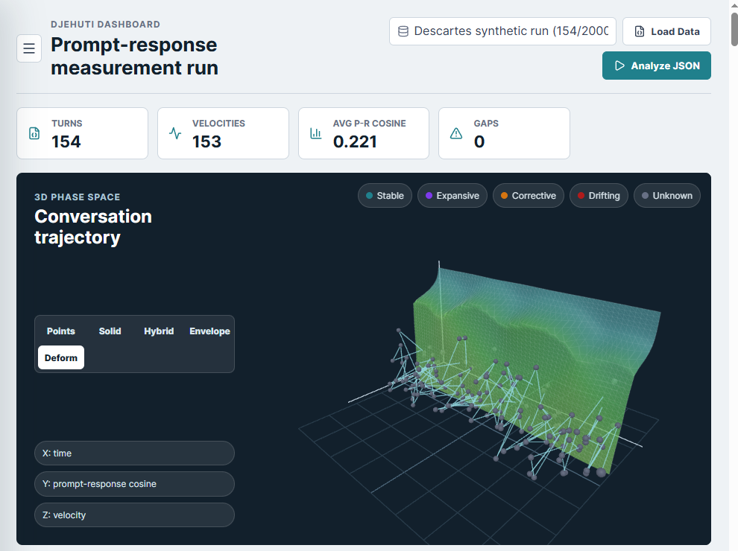Click the Prompt-response measurement run title
The width and height of the screenshot is (738, 551).
135,56
